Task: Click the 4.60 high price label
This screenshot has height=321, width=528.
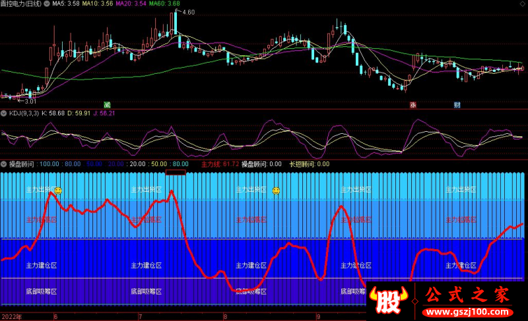Action: pos(189,12)
